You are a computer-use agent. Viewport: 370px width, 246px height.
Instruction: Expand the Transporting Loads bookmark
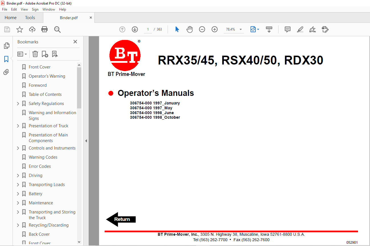[x=18, y=185]
